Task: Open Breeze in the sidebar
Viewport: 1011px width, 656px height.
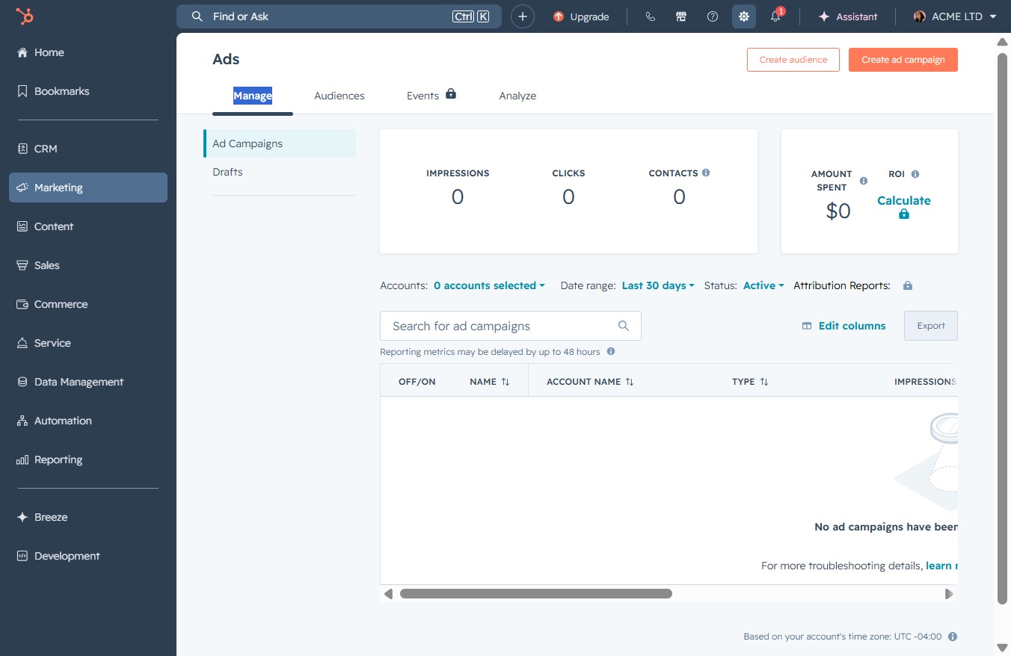Action: [88, 517]
